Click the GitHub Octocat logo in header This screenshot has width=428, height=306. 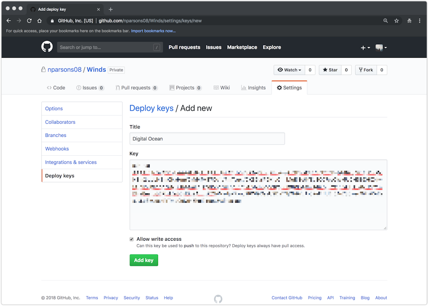(x=47, y=47)
